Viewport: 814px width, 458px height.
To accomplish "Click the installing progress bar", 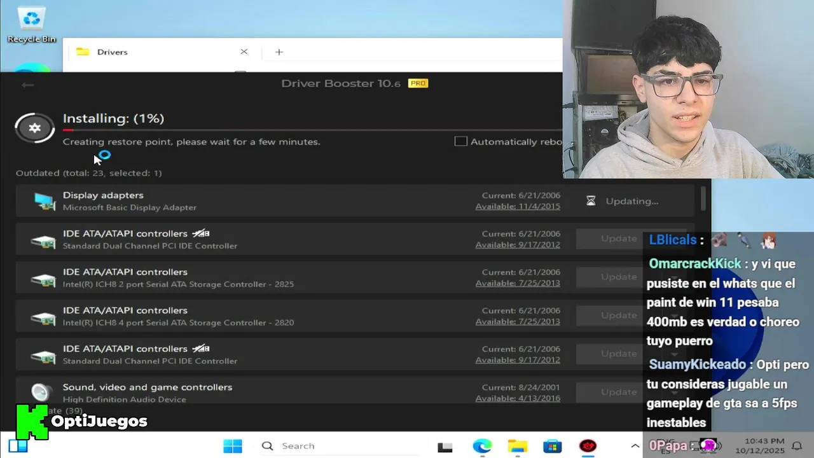I will tap(312, 130).
